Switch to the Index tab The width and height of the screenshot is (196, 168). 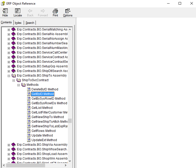[18, 23]
